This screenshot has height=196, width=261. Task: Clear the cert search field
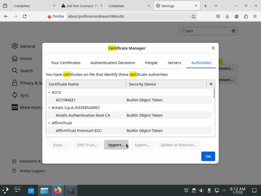pyautogui.click(x=233, y=31)
